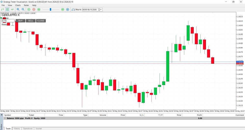The width and height of the screenshot is (245, 130).
Task: Switch to the Operations tab
Action: [x=28, y=128]
